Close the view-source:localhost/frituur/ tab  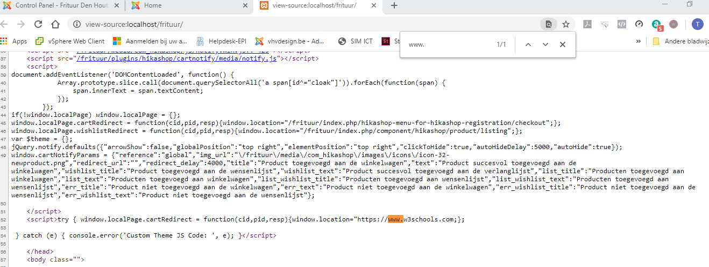[x=374, y=5]
